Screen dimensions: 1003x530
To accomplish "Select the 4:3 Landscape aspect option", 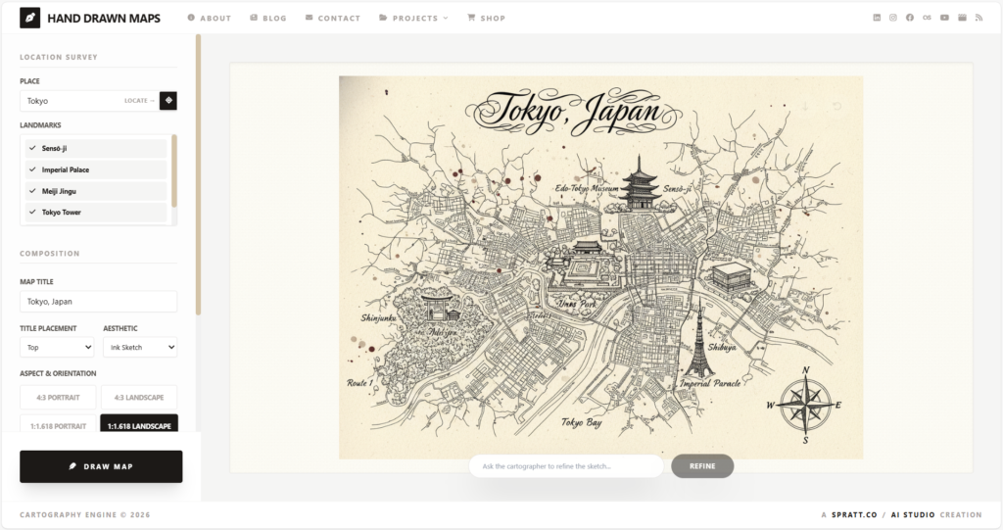I will tap(139, 398).
